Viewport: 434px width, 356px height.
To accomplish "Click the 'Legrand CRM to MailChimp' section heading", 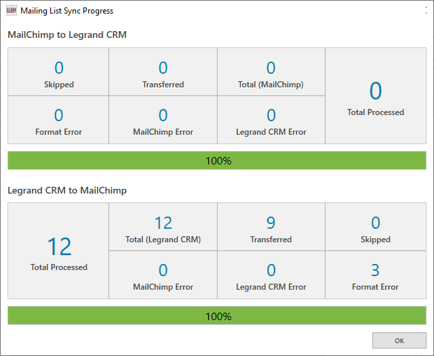I will point(67,190).
